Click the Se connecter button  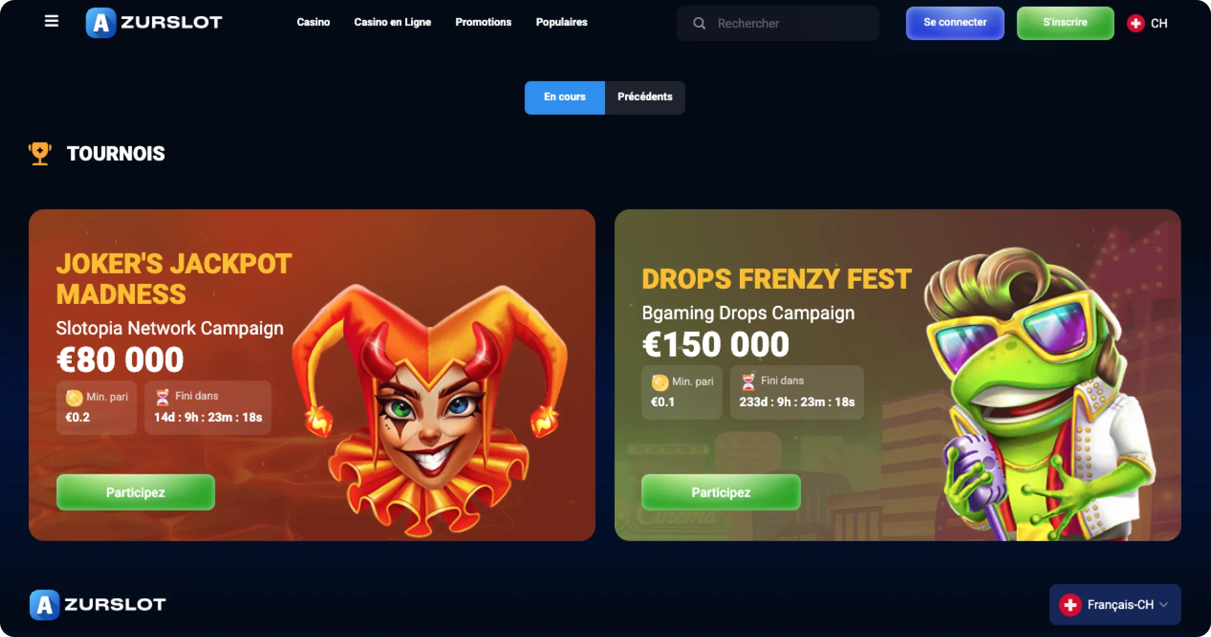(x=955, y=23)
